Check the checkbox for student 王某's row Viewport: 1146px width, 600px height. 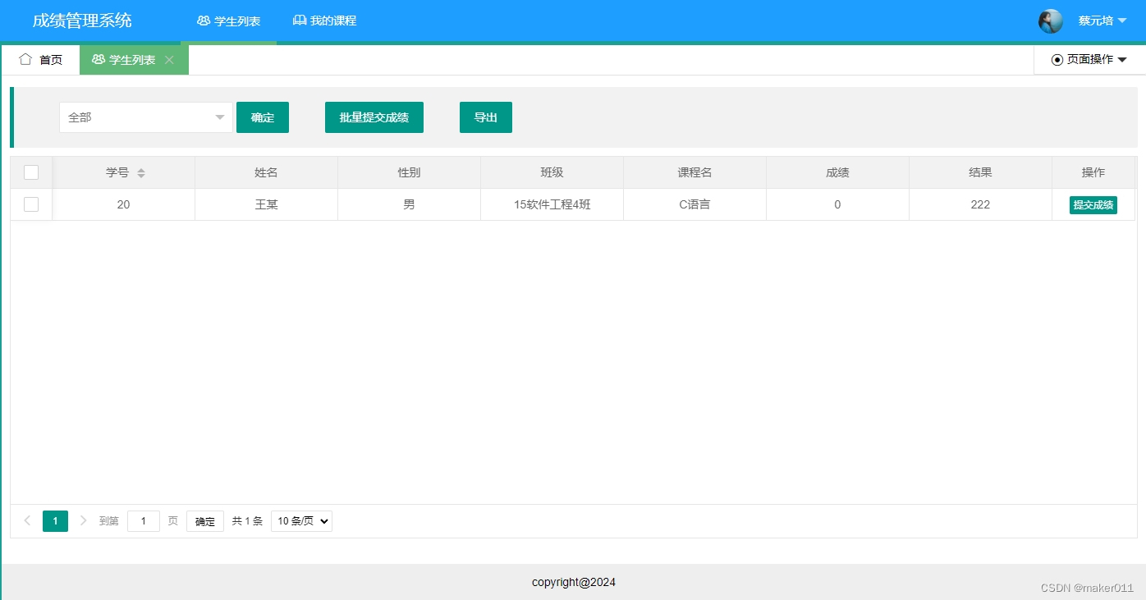[31, 204]
